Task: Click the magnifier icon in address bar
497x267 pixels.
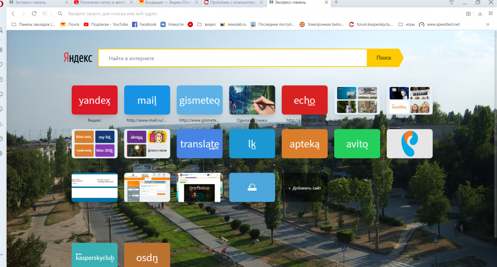Action: tap(60, 14)
